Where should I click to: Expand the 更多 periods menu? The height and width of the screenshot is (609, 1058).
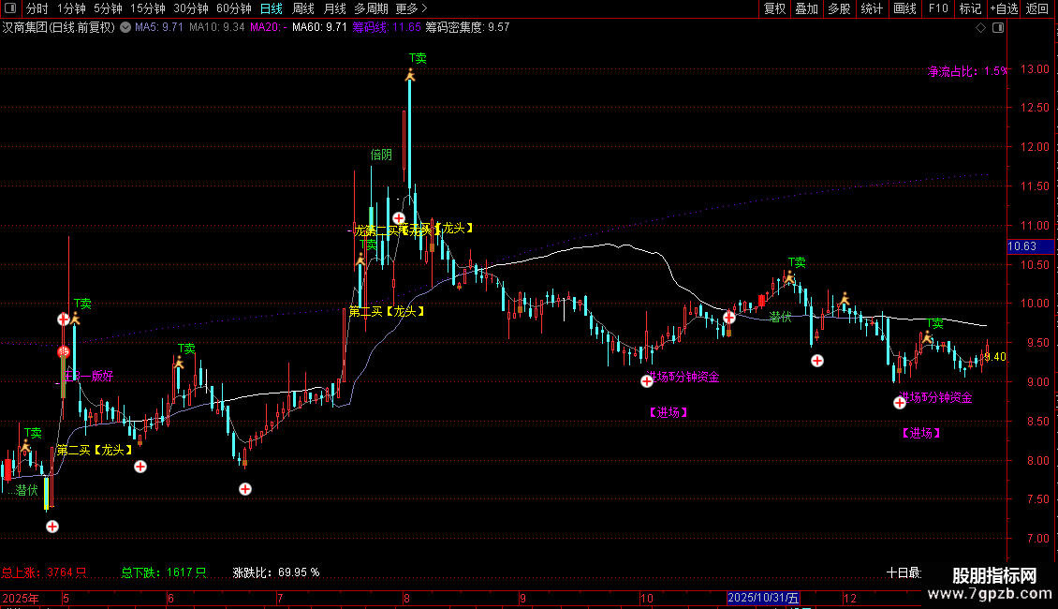[x=411, y=8]
